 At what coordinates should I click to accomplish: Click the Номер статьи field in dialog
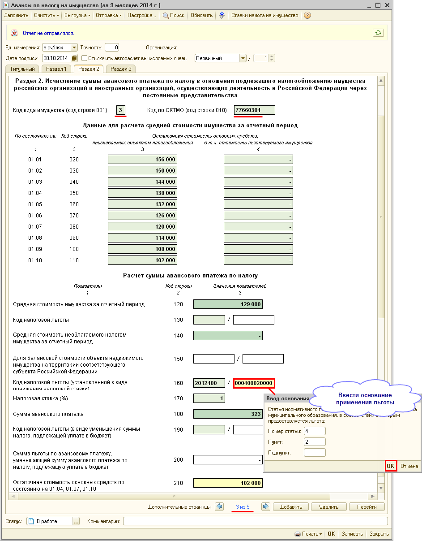click(x=315, y=431)
